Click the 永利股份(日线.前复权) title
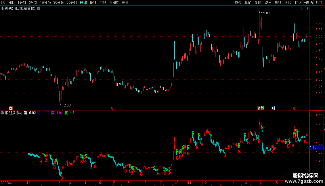325x186 pixels. pos(18,9)
